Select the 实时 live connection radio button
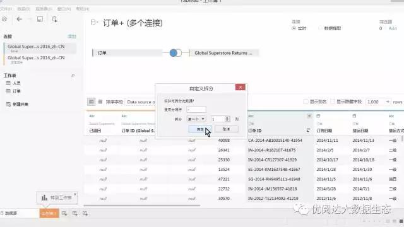The image size is (404, 227). pyautogui.click(x=294, y=28)
